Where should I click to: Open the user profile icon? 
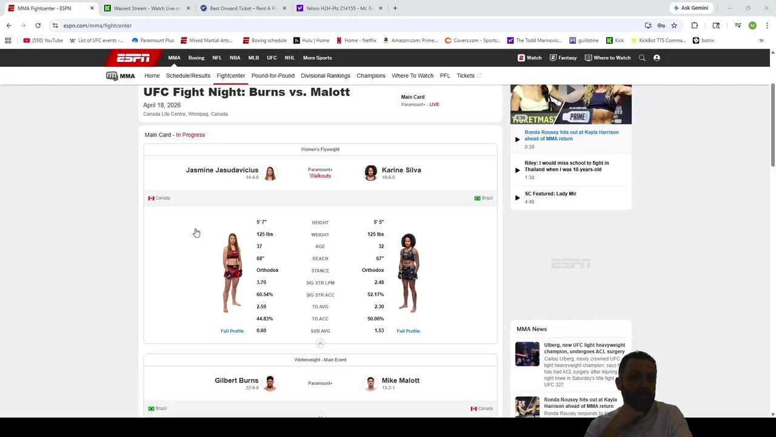(657, 58)
